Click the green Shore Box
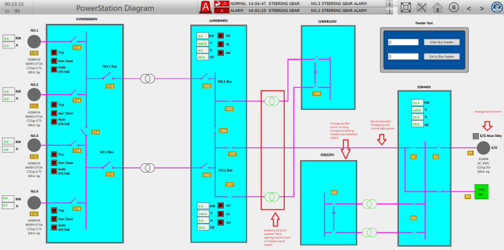 pos(481,192)
